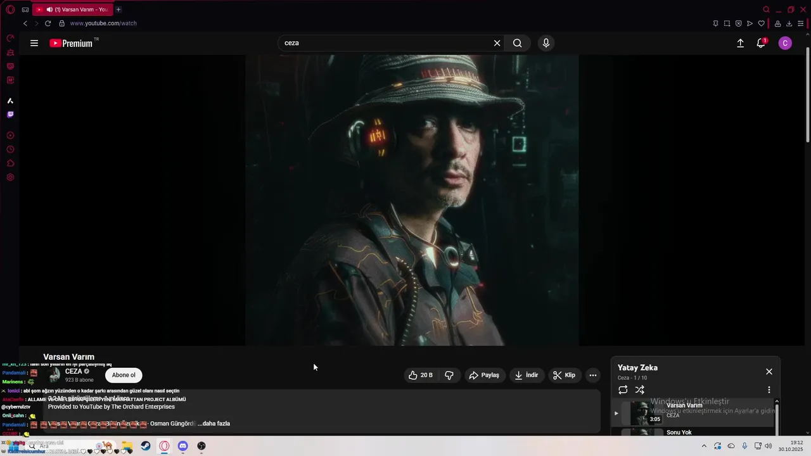Close the Yatay Zeka playlist panel
Viewport: 811px width, 456px height.
click(769, 372)
